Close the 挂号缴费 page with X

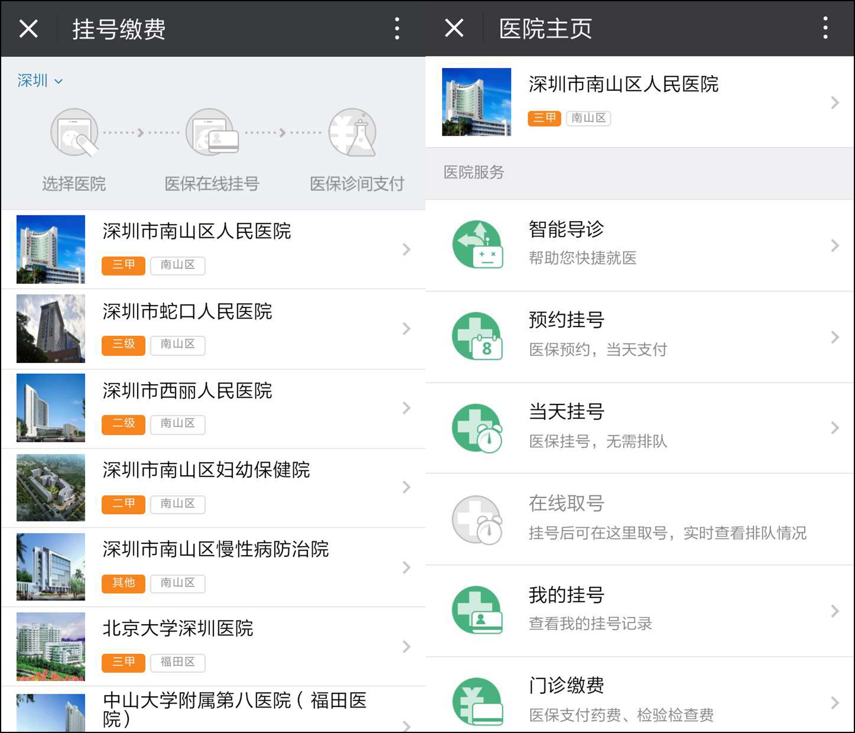(x=28, y=28)
